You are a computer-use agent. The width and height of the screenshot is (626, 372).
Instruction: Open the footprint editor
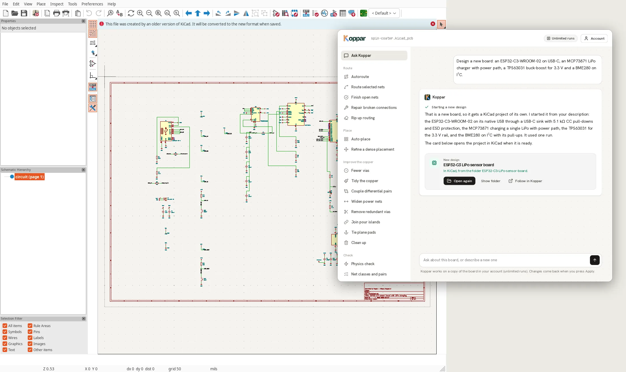tap(294, 13)
